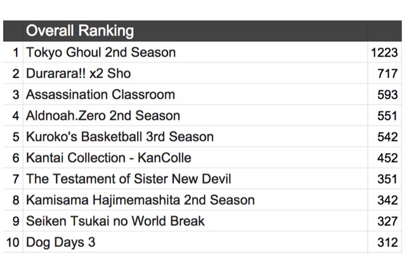Select the Durarara!! x2 Sho cell
The height and width of the screenshot is (254, 406).
pyautogui.click(x=195, y=73)
